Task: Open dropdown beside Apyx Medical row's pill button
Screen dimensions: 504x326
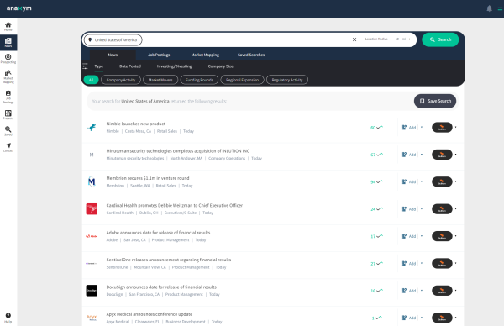Action: [456, 318]
